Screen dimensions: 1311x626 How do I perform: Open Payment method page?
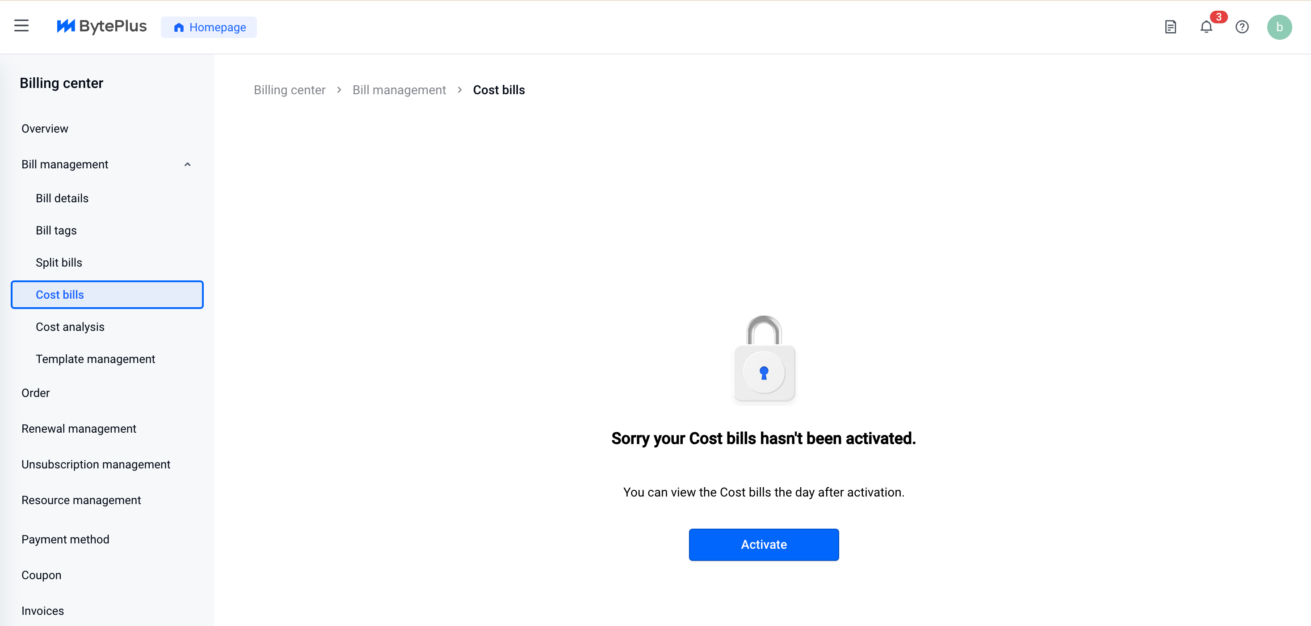(x=65, y=539)
